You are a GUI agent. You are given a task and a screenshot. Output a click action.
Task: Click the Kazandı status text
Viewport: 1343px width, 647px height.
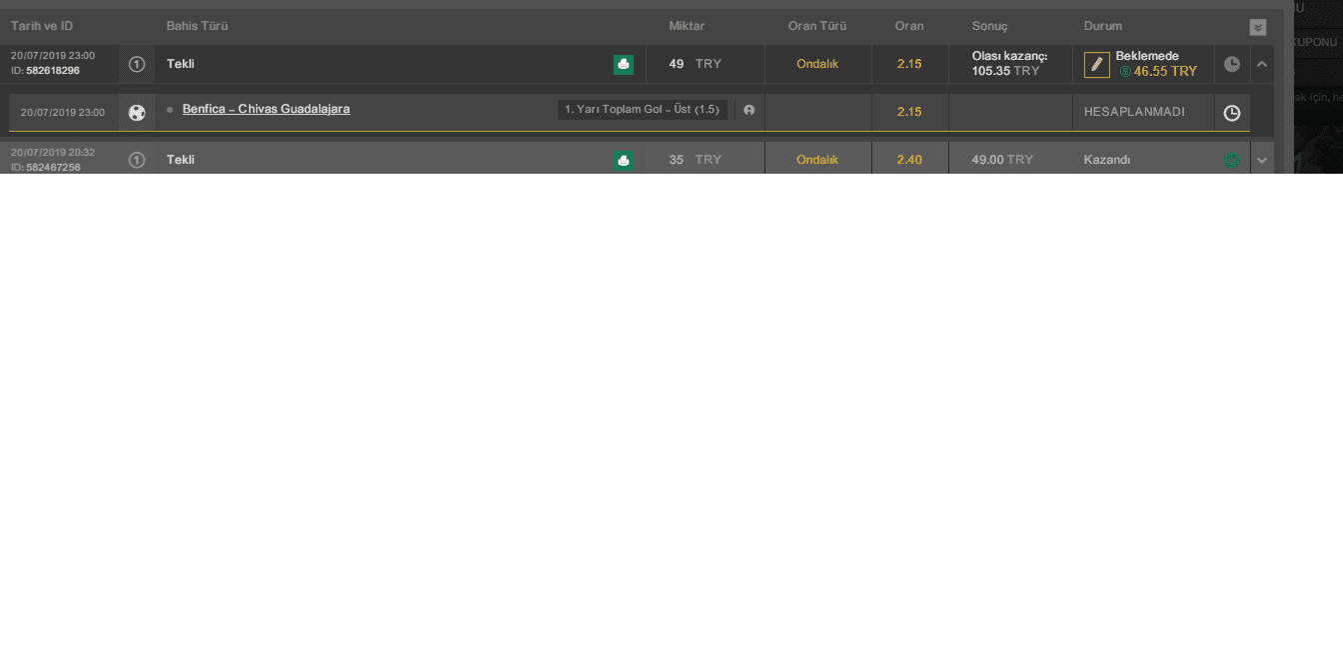point(1107,160)
